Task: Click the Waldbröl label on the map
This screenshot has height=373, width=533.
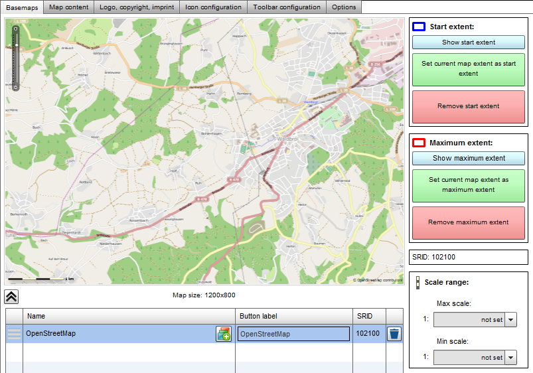Action: click(x=287, y=139)
